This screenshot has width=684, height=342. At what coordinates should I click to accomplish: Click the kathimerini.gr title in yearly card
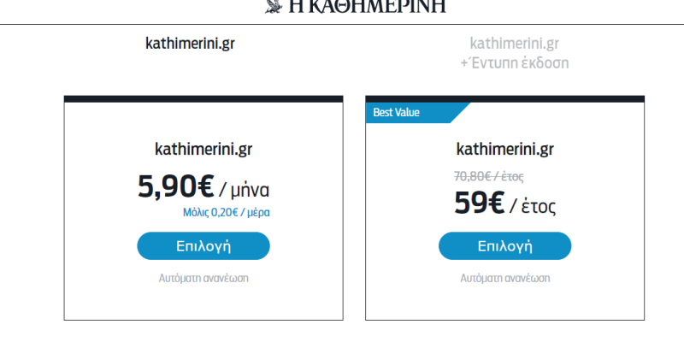[x=505, y=150]
